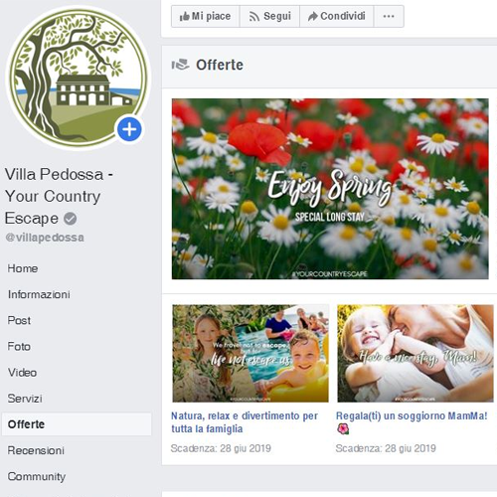The width and height of the screenshot is (497, 497).
Task: Open the Servizi section
Action: point(25,399)
